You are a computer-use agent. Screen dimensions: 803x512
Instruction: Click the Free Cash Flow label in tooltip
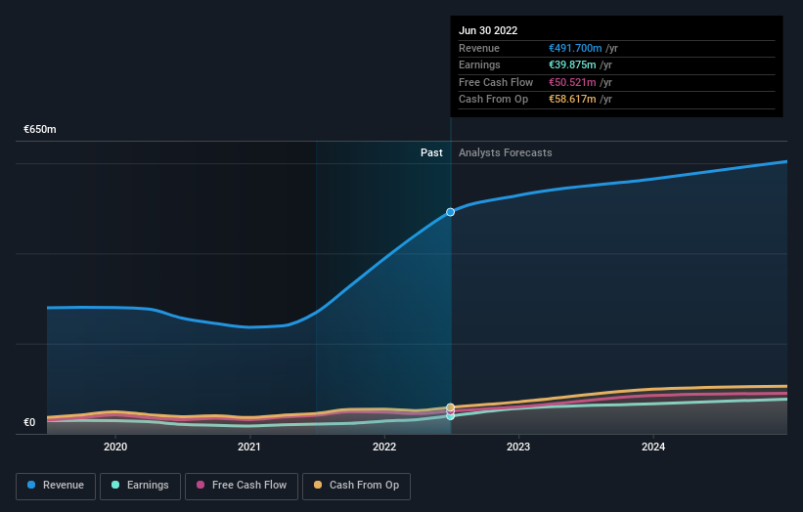click(496, 82)
